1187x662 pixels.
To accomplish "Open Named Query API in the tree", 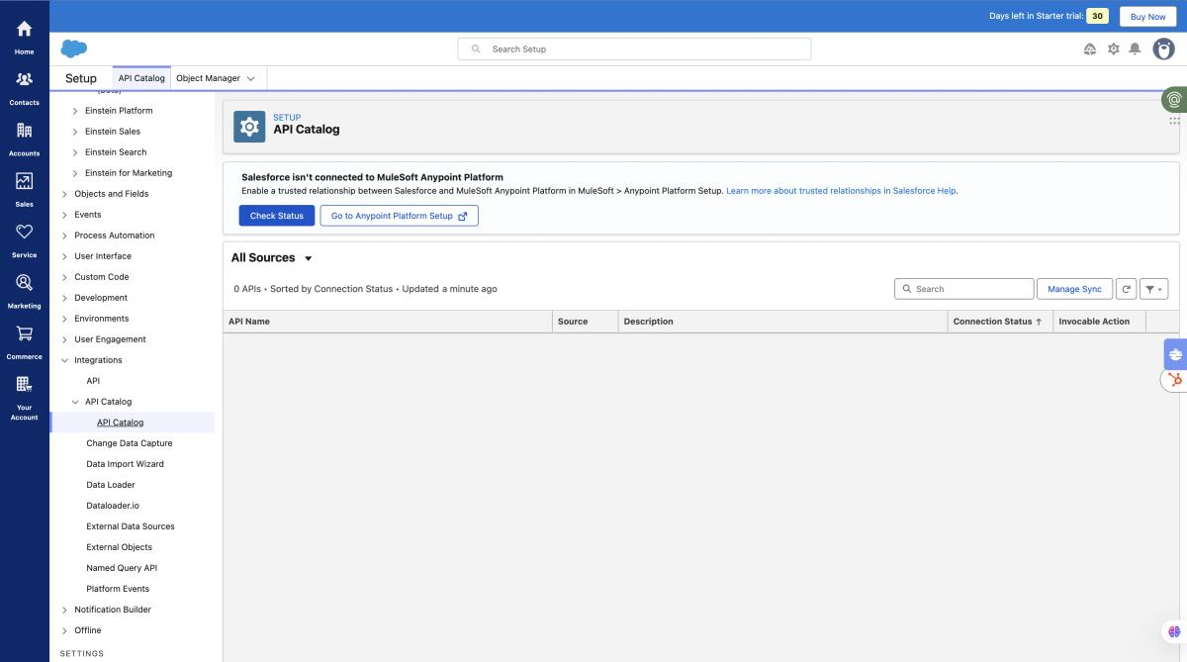I will tap(122, 568).
